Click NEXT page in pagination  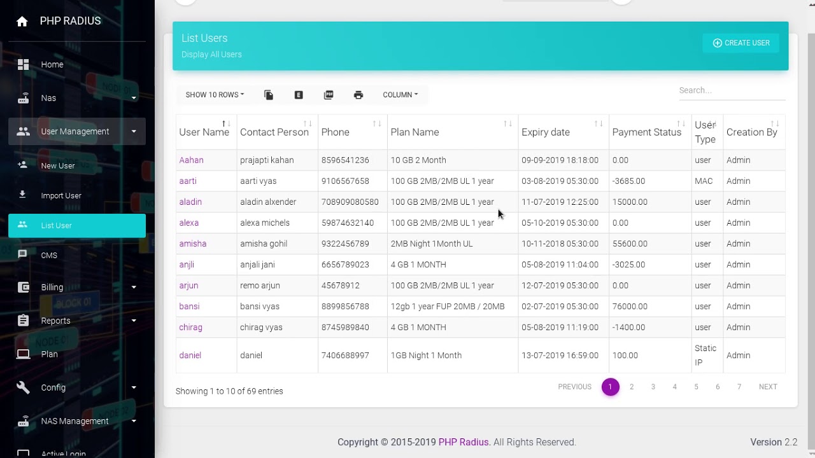click(x=768, y=387)
